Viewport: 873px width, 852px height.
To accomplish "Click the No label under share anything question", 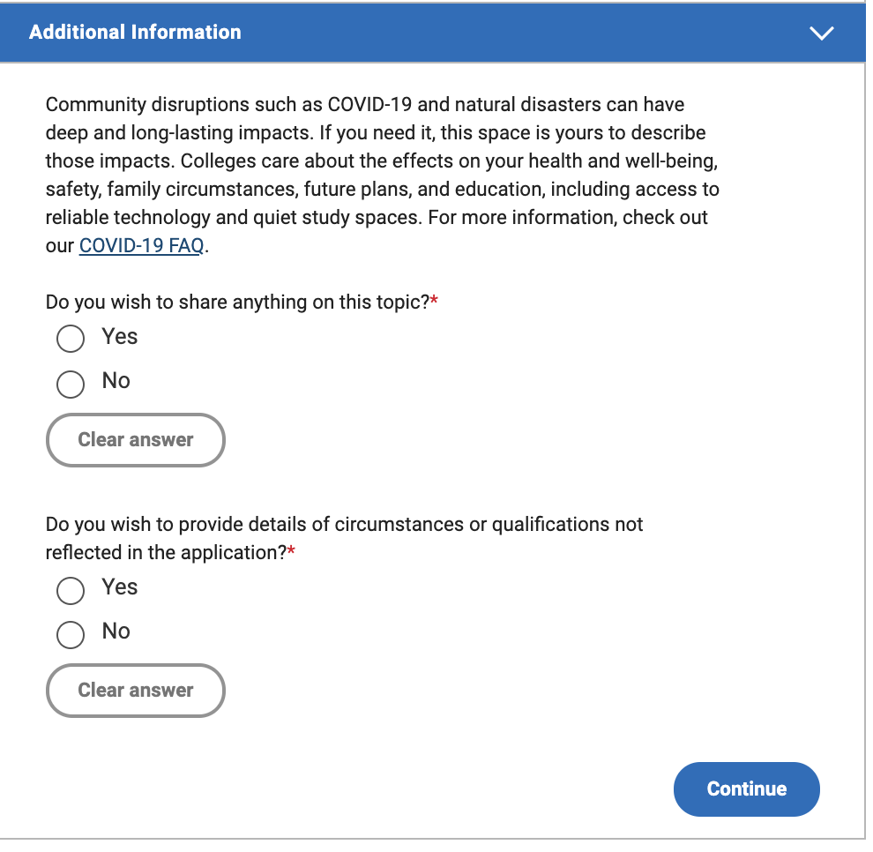I will (117, 383).
